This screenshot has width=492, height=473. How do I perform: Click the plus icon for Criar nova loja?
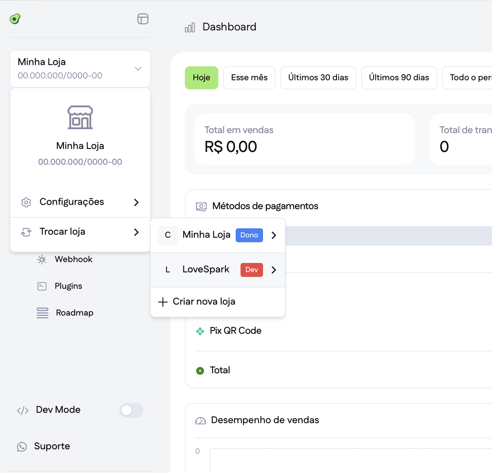163,302
